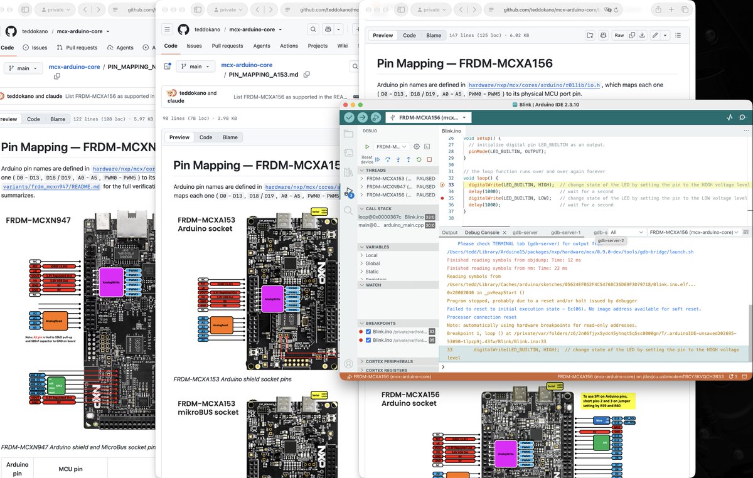Open account profile icon in Arduino sidebar
The width and height of the screenshot is (753, 478).
pos(348,363)
